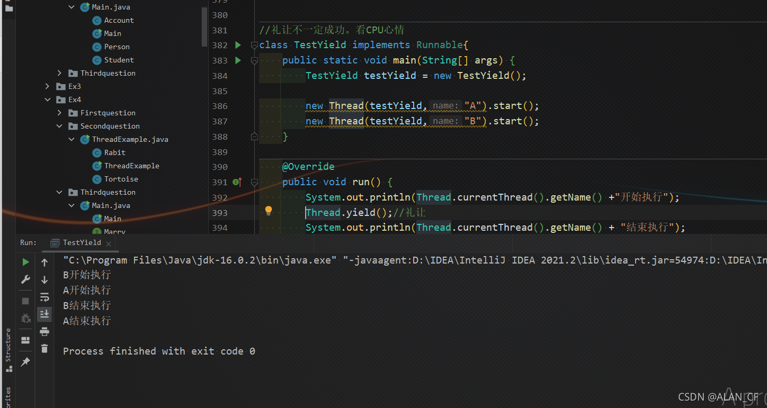The width and height of the screenshot is (767, 408).
Task: Click the grey Stop square in Run panel
Action: coord(25,301)
